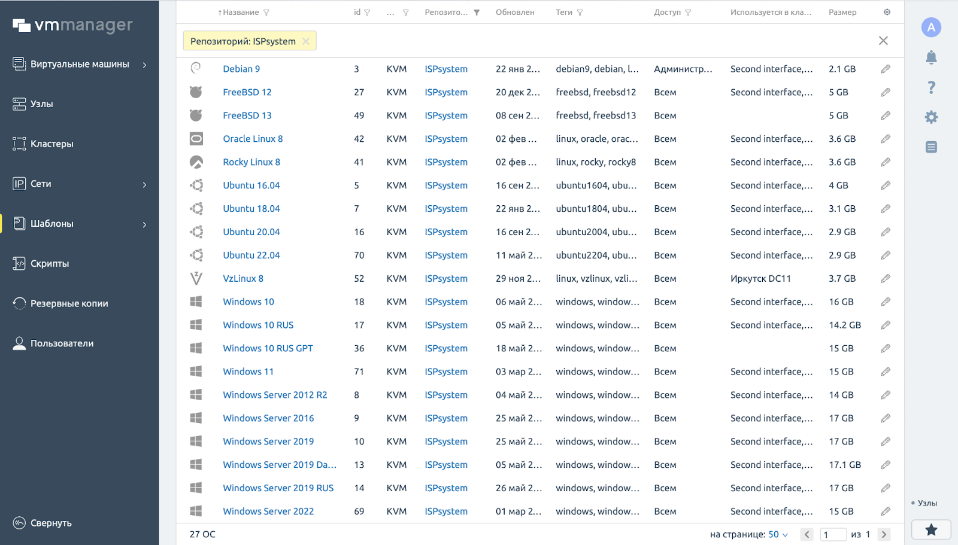Filter by the id column funnel
Viewport: 958px width, 545px height.
tap(367, 13)
